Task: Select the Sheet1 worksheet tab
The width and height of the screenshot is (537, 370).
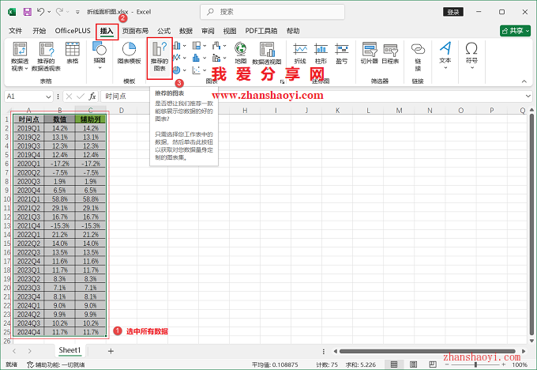Action: [x=69, y=350]
